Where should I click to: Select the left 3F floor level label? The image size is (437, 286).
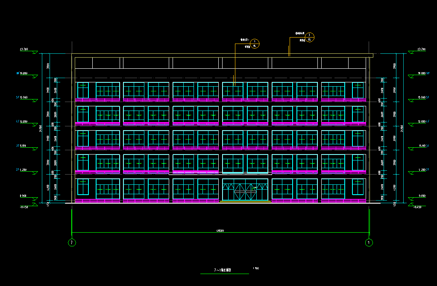18,146
